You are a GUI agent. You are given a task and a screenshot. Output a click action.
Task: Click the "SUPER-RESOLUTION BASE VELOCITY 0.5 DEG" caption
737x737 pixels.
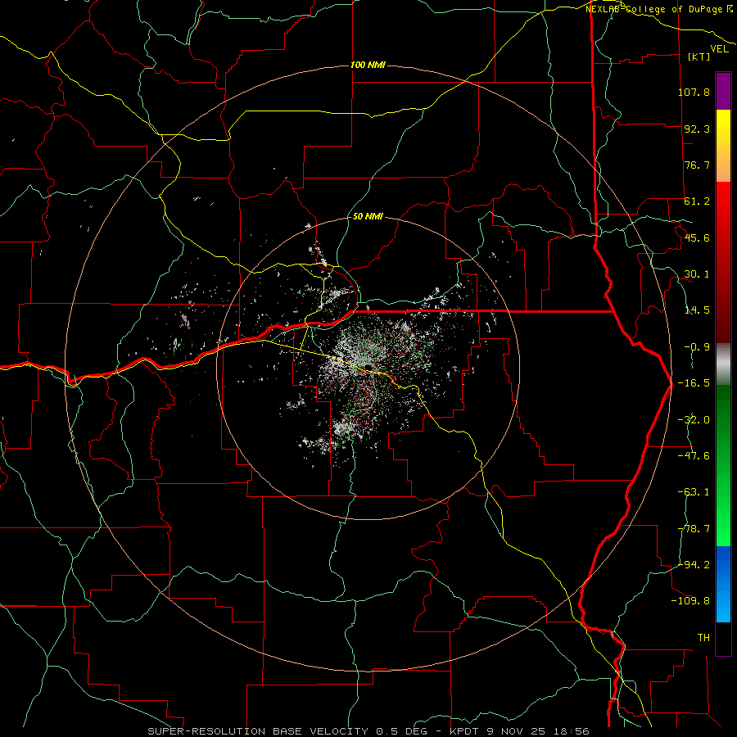point(290,731)
